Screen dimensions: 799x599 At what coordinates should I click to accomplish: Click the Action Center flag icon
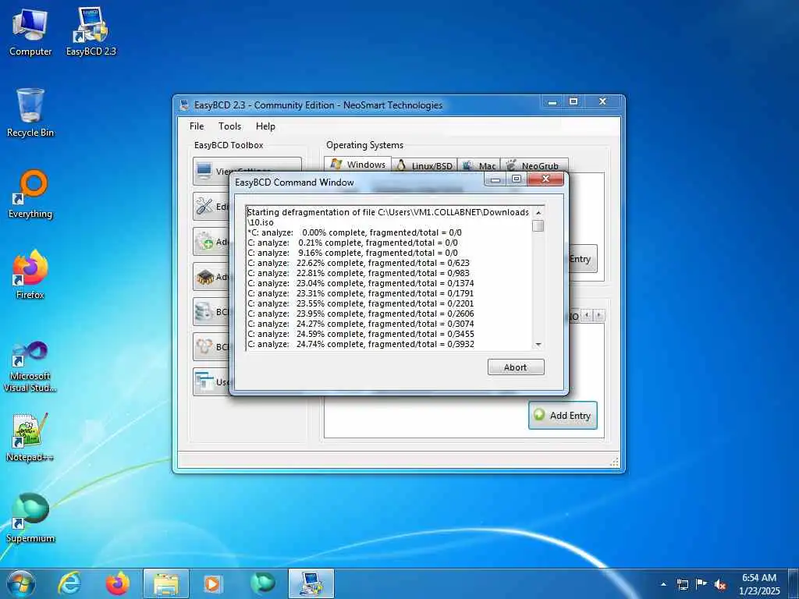click(x=701, y=584)
